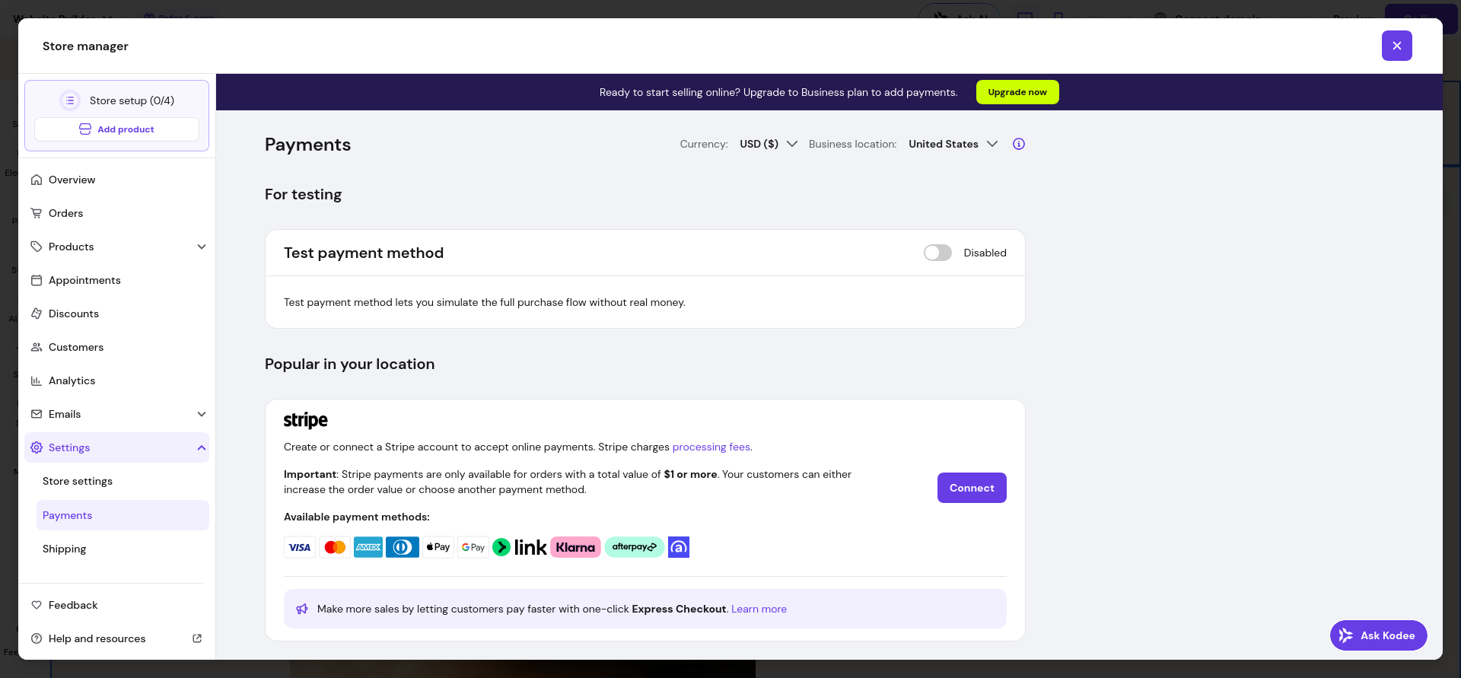Viewport: 1461px width, 678px height.
Task: Click the Feedback heart icon
Action: [x=37, y=605]
